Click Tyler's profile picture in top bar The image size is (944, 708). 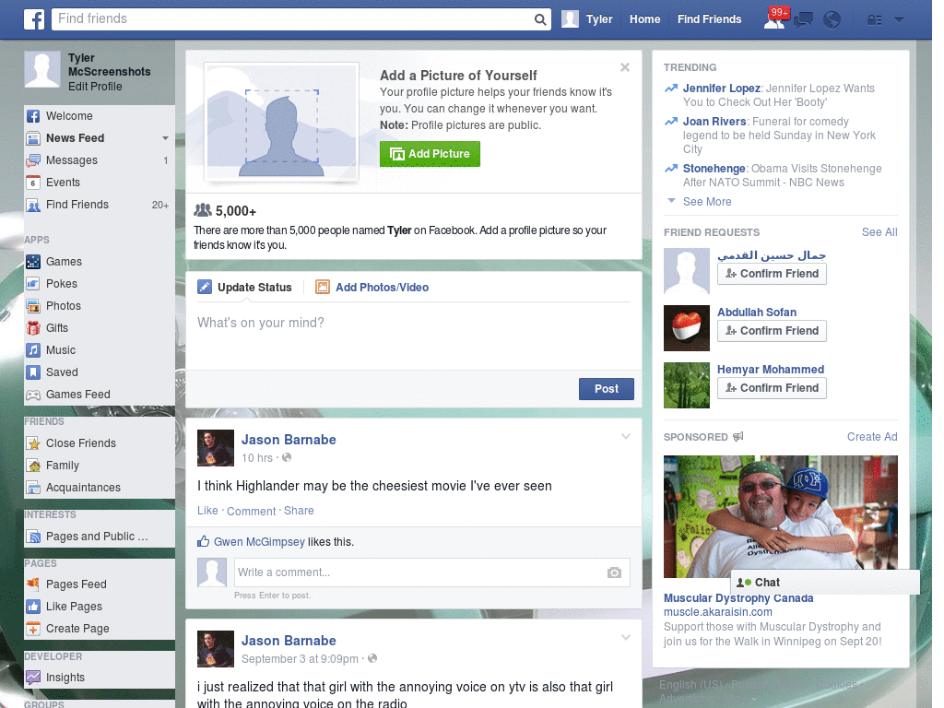coord(570,19)
